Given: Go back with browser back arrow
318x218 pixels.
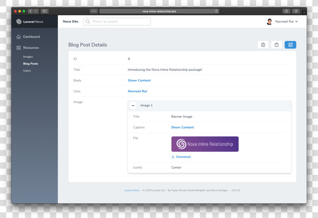Looking at the screenshot, I should pos(30,11).
